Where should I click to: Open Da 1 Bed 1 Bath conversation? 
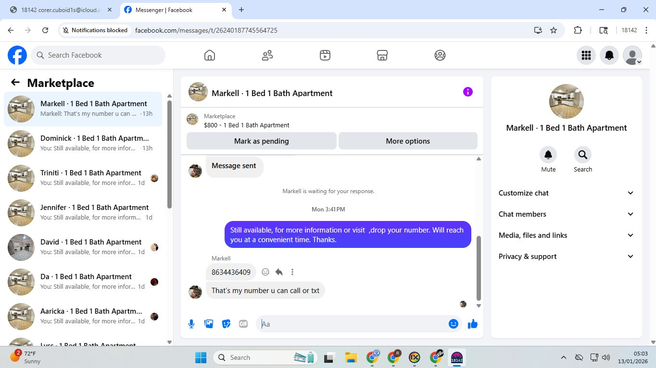83,282
